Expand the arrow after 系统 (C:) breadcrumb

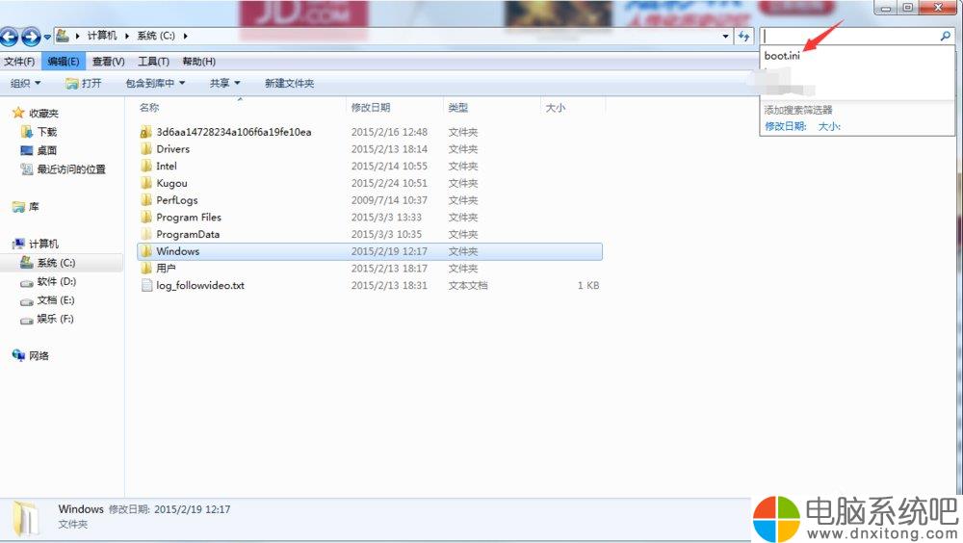(185, 36)
